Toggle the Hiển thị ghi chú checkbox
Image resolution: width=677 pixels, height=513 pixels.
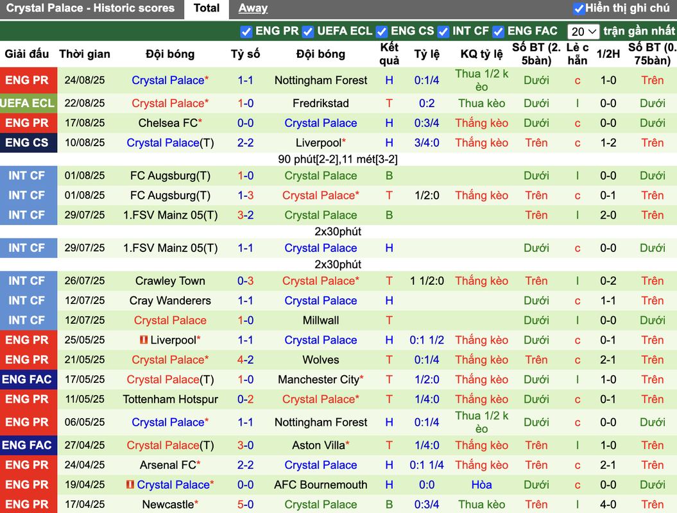pos(579,8)
